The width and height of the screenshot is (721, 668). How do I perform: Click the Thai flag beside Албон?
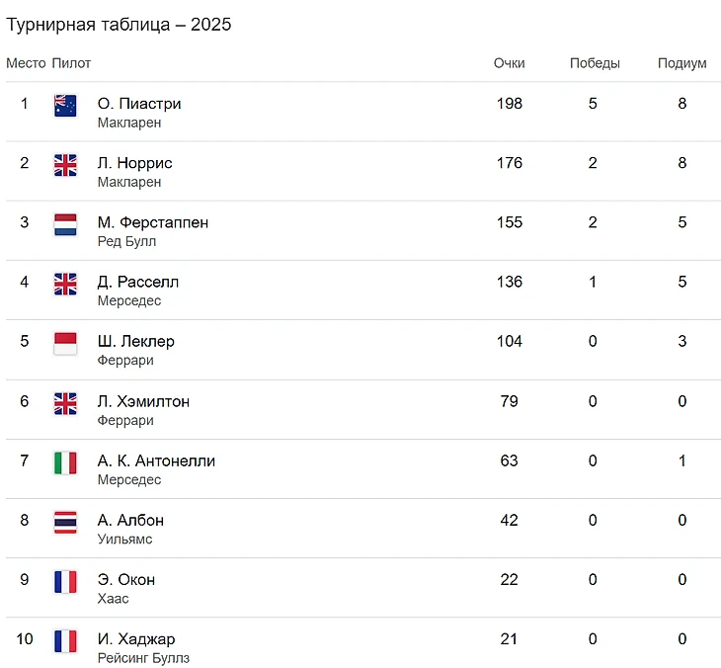pyautogui.click(x=65, y=522)
